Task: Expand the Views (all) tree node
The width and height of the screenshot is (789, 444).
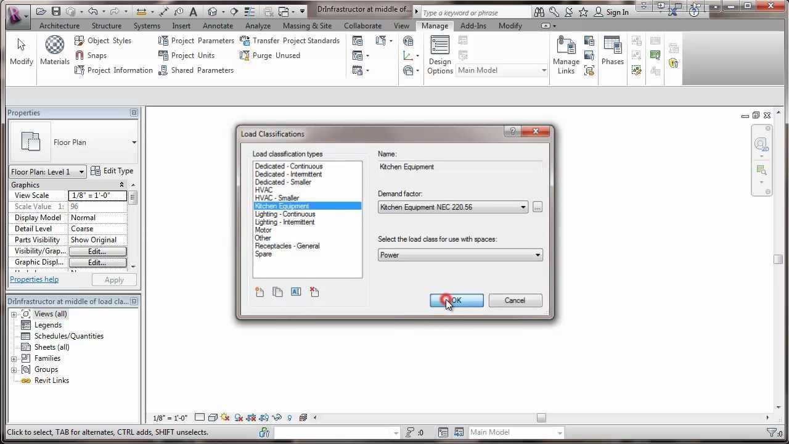Action: [14, 314]
